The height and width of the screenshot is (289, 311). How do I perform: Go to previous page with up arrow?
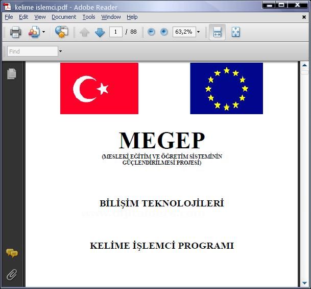point(84,32)
